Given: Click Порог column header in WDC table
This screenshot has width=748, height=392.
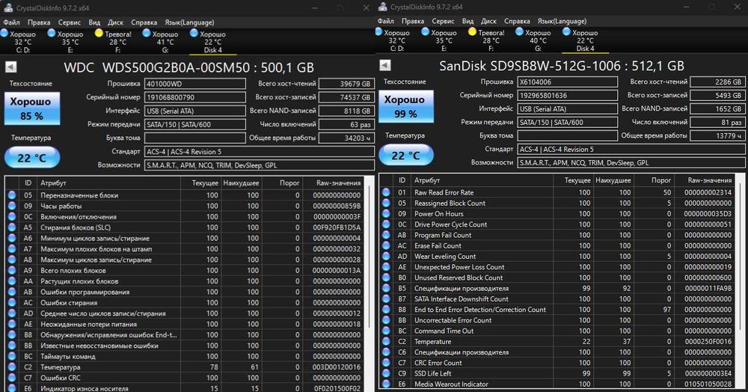Looking at the screenshot, I should [282, 183].
